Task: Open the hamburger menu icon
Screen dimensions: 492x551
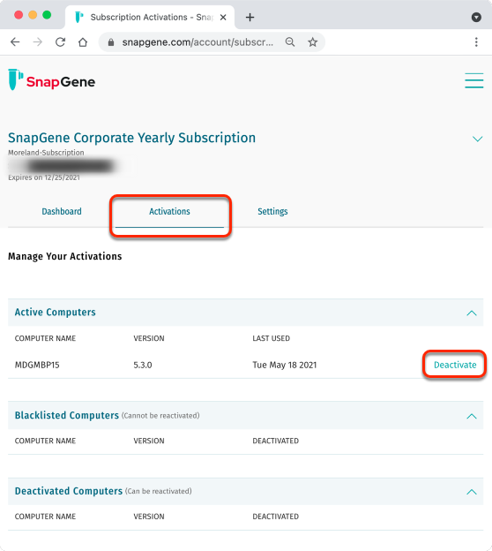Action: coord(474,80)
